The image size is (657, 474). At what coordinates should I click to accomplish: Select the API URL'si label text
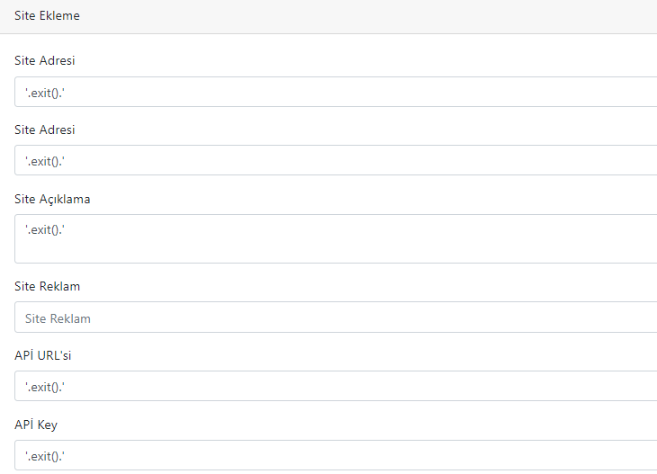(42, 355)
